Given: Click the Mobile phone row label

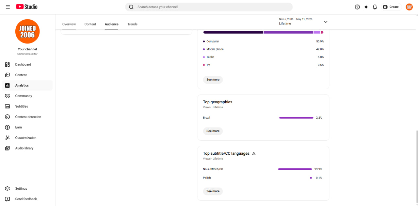Looking at the screenshot, I should (215, 49).
